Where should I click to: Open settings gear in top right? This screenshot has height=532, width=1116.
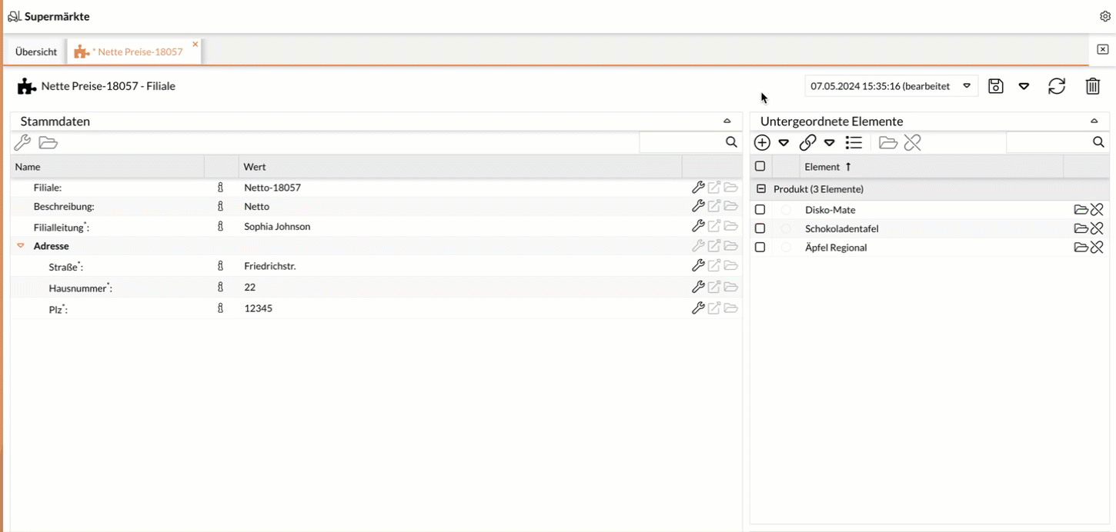[1105, 16]
